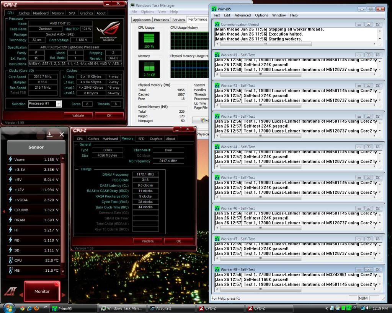Select the Processes tab in Task Manager
The height and width of the screenshot is (313, 392).
click(161, 20)
